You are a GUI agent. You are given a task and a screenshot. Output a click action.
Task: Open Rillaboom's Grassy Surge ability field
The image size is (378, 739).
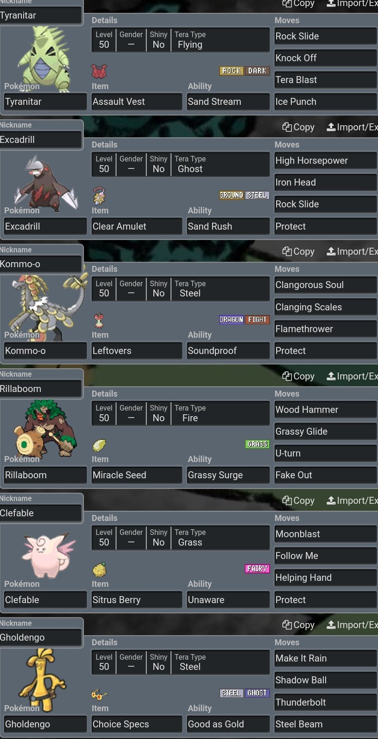(x=228, y=475)
